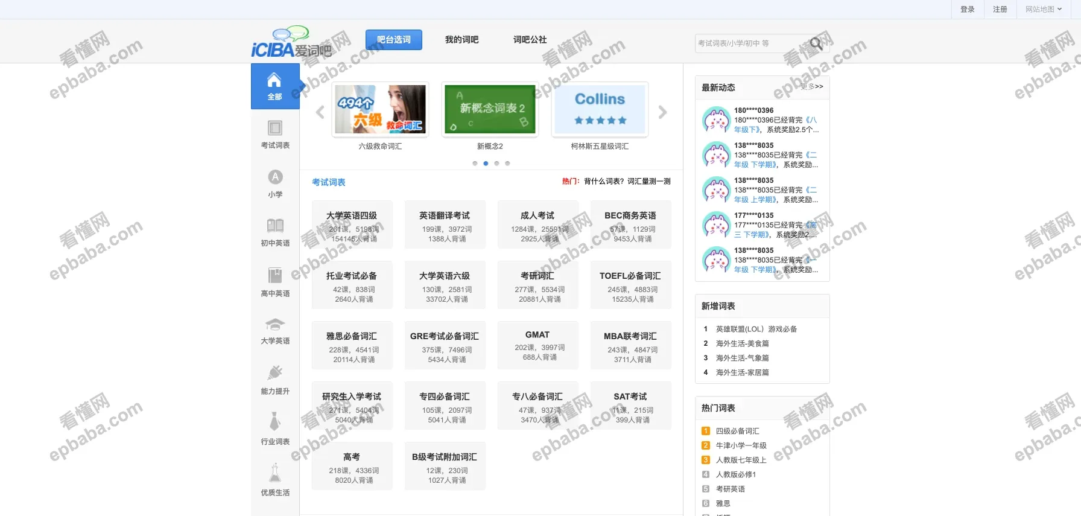Open GMAT word list card
Viewport: 1081px width, 516px height.
pos(538,346)
